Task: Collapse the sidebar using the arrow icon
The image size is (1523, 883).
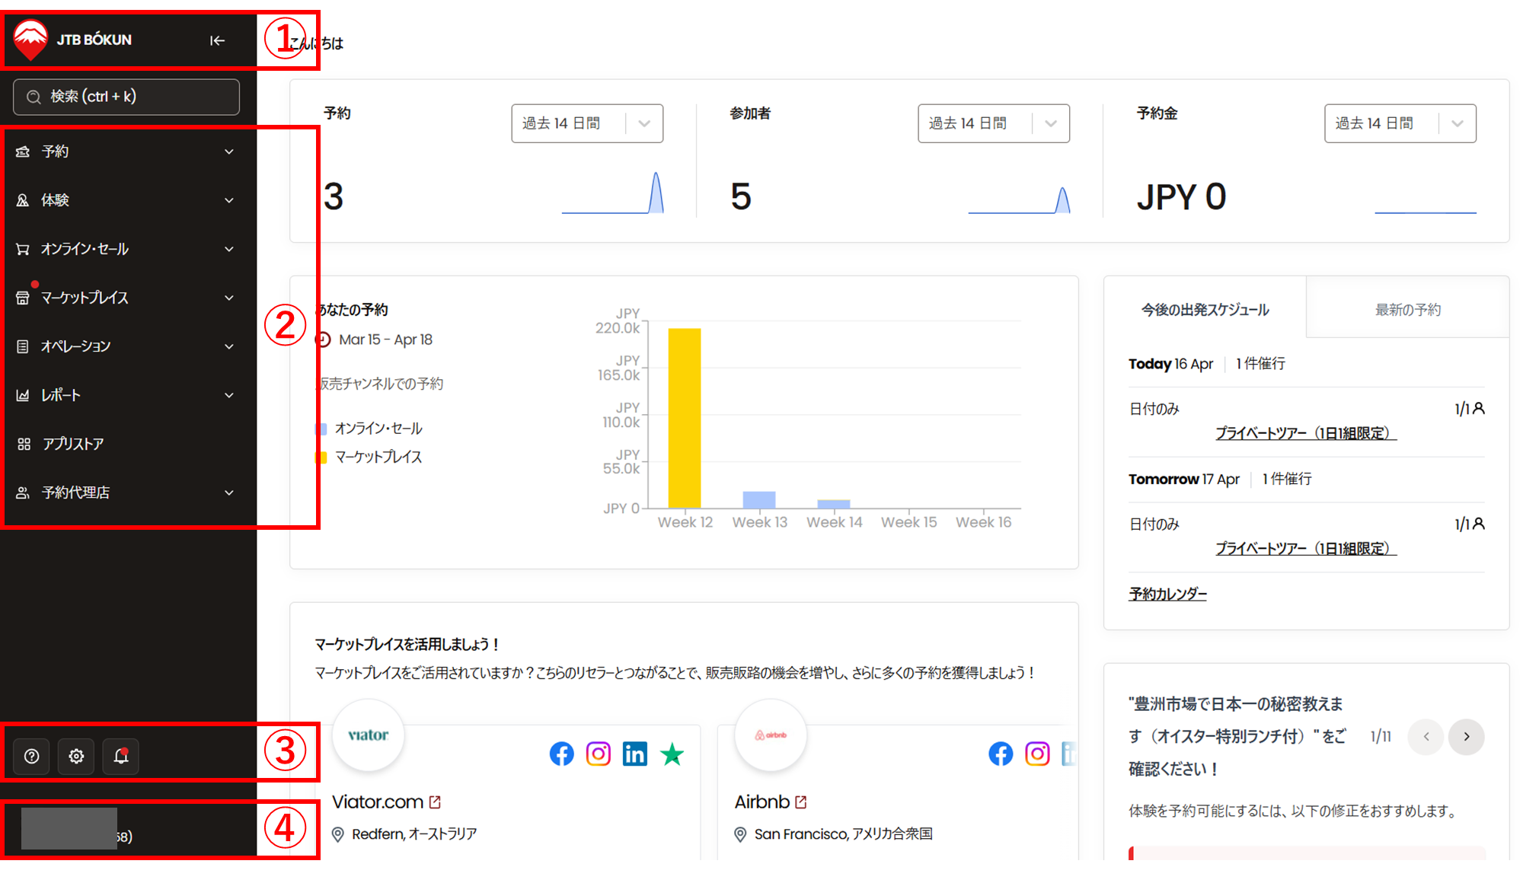Action: tap(218, 40)
